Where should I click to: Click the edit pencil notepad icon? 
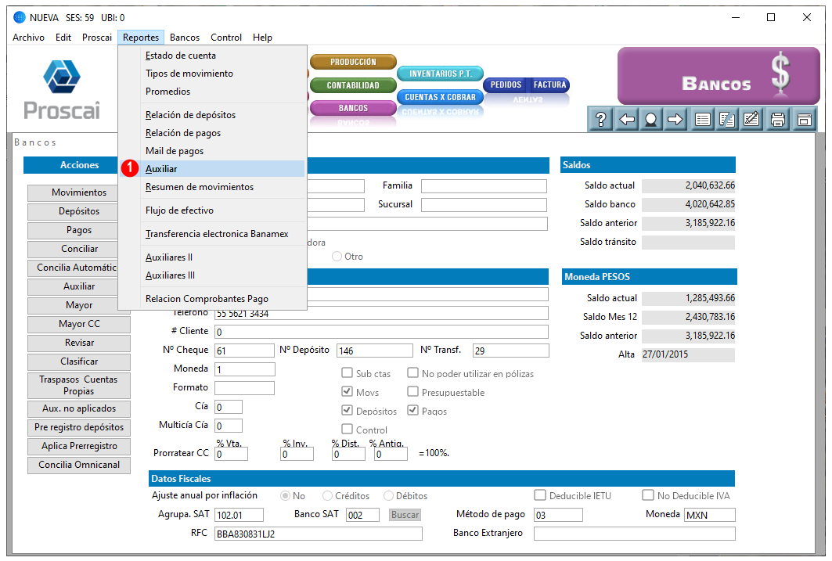coord(752,120)
